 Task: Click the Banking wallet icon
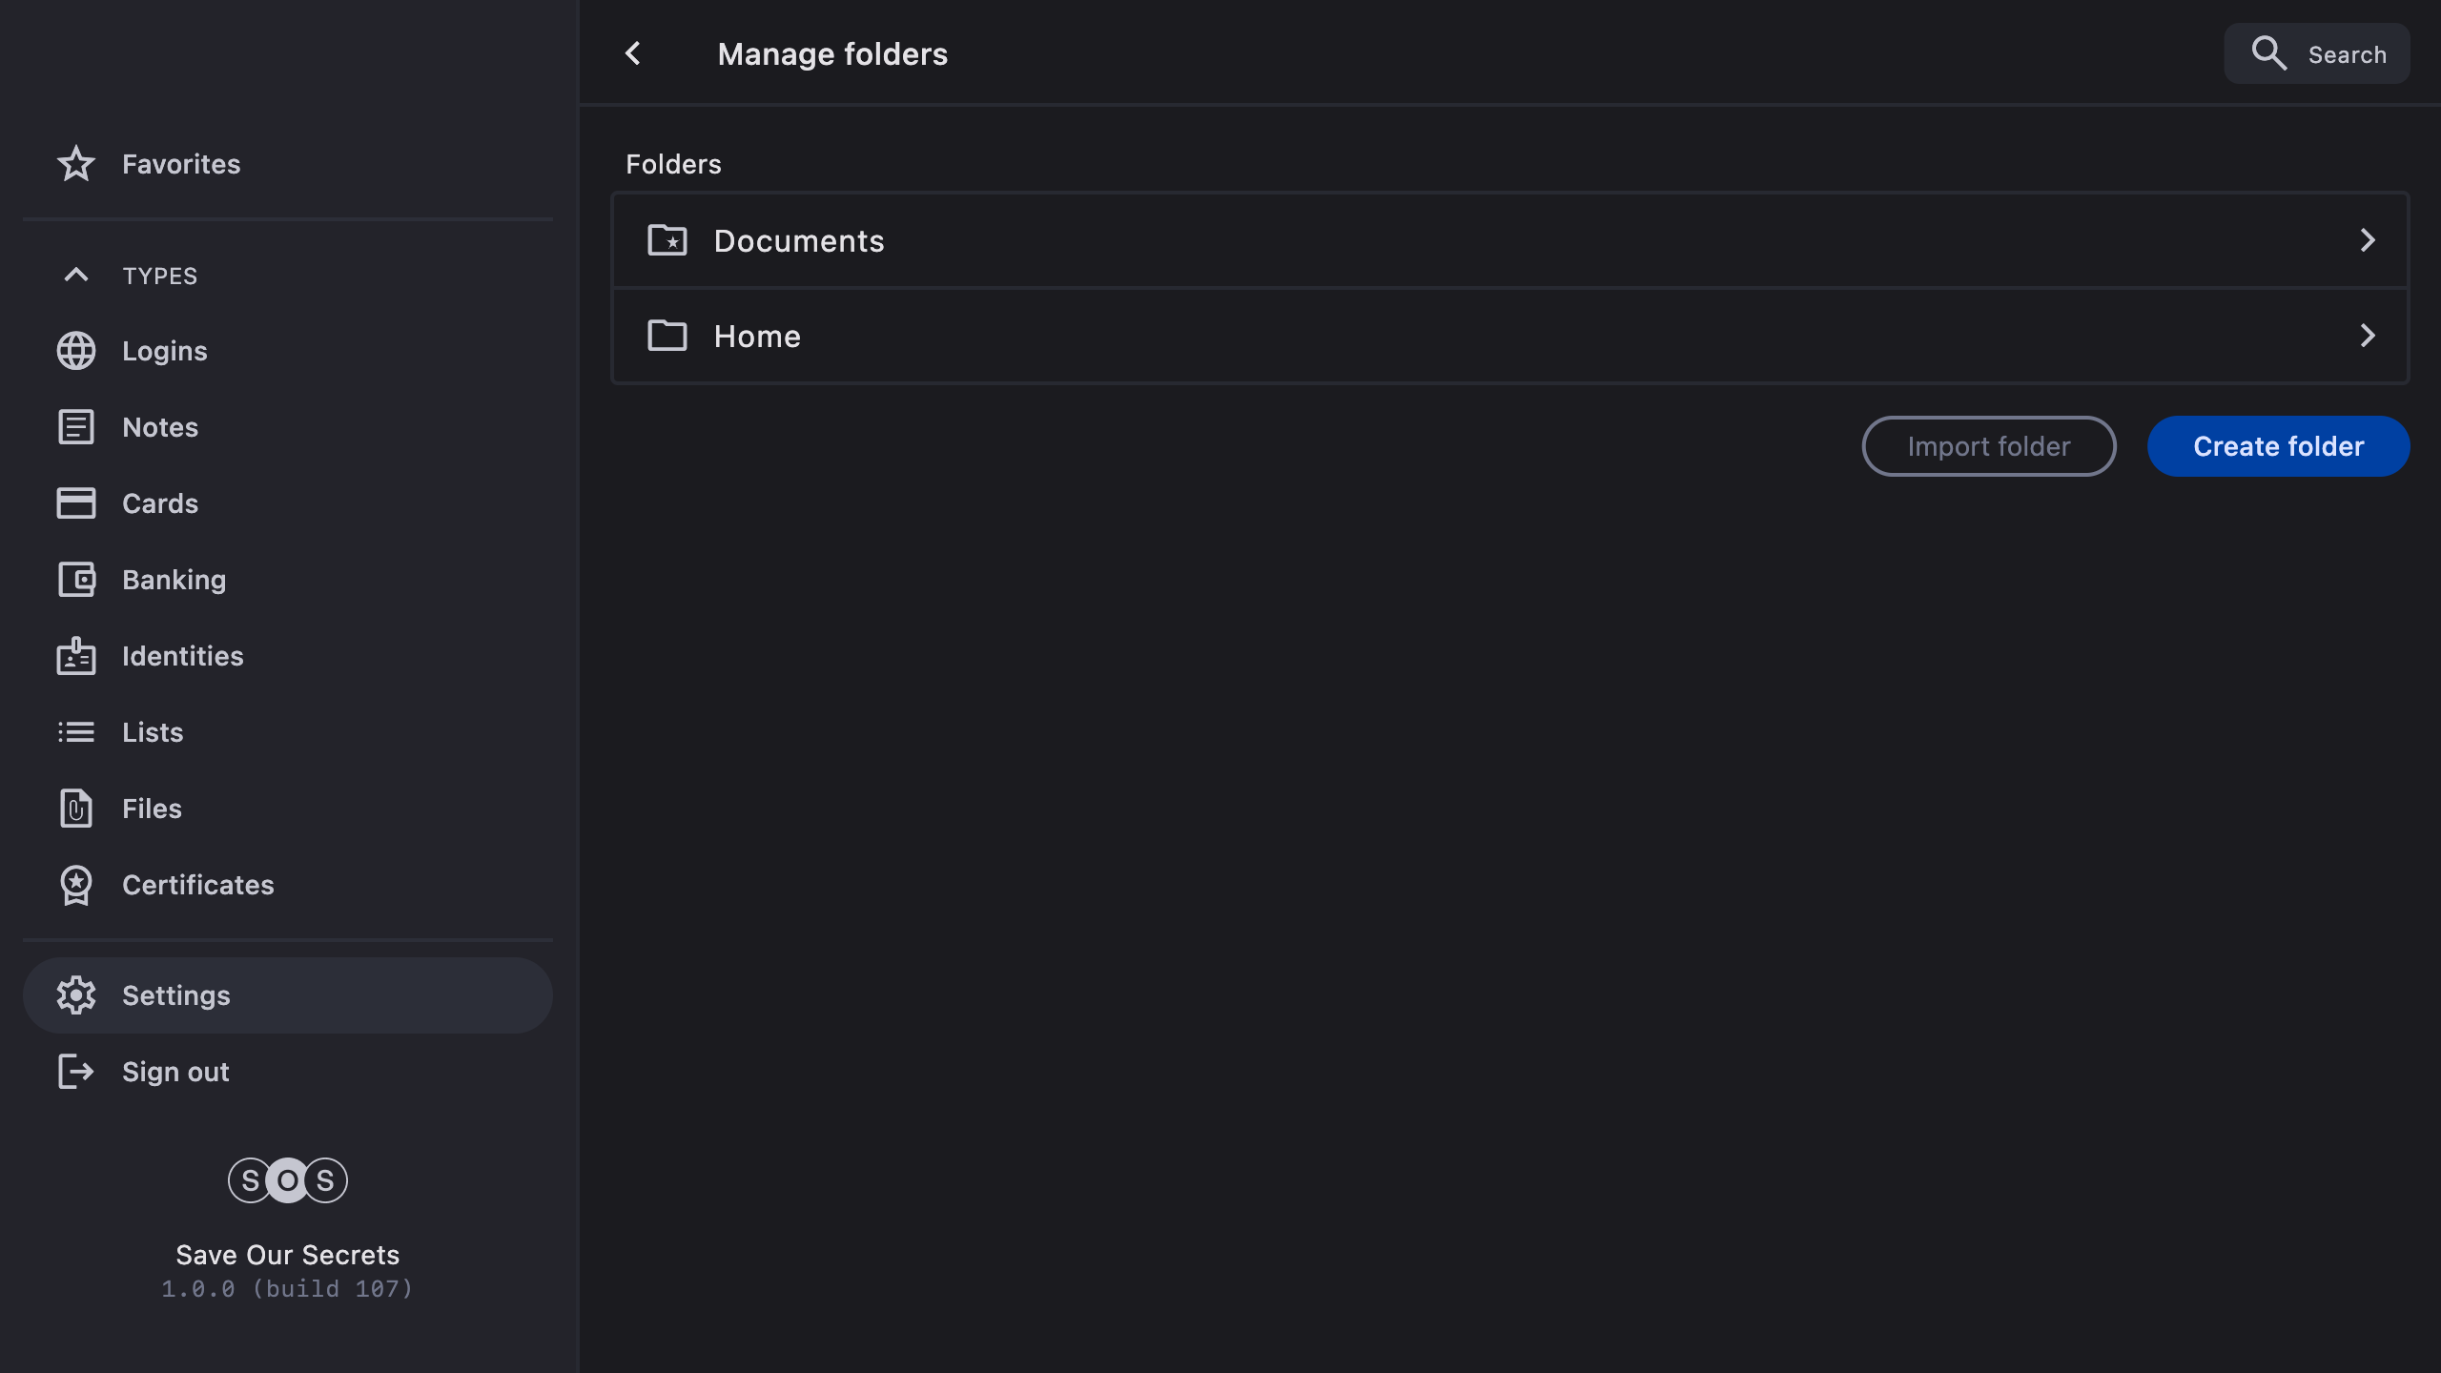(x=76, y=580)
